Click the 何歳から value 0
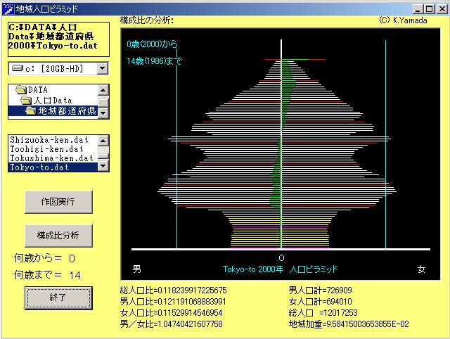 tap(72, 259)
